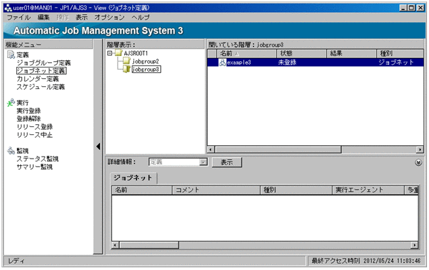This screenshot has width=429, height=270.
Task: Open サマリー監視 under 監視
Action: [34, 167]
